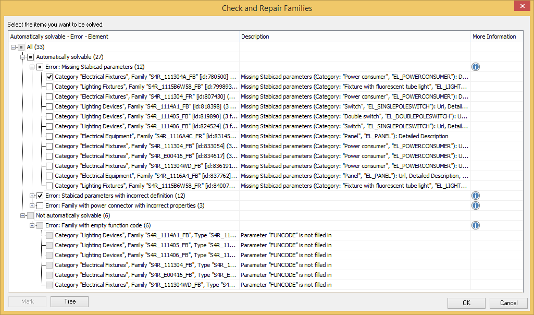Collapse Family with empty function code (6)
Screen dimensions: 534x315
click(32, 225)
